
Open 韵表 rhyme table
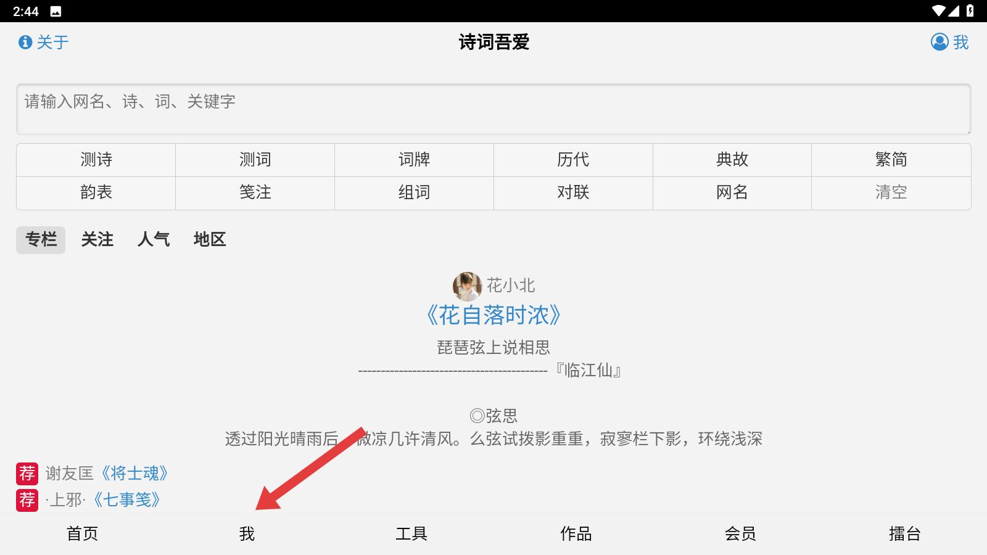(x=96, y=192)
